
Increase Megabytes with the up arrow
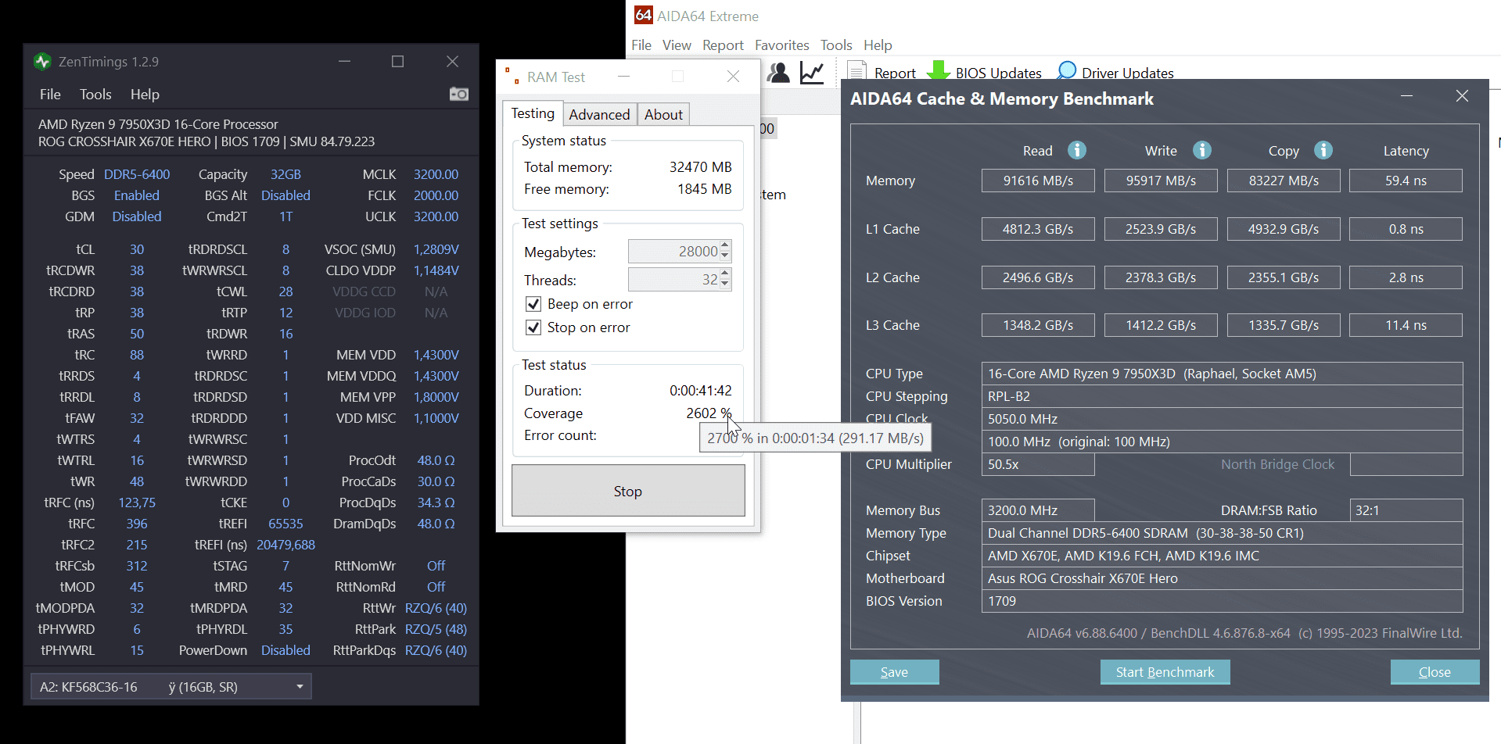725,246
